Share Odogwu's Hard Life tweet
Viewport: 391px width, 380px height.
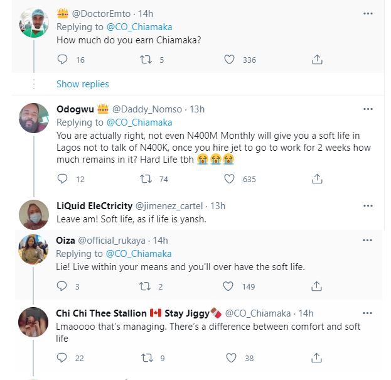[x=318, y=179]
